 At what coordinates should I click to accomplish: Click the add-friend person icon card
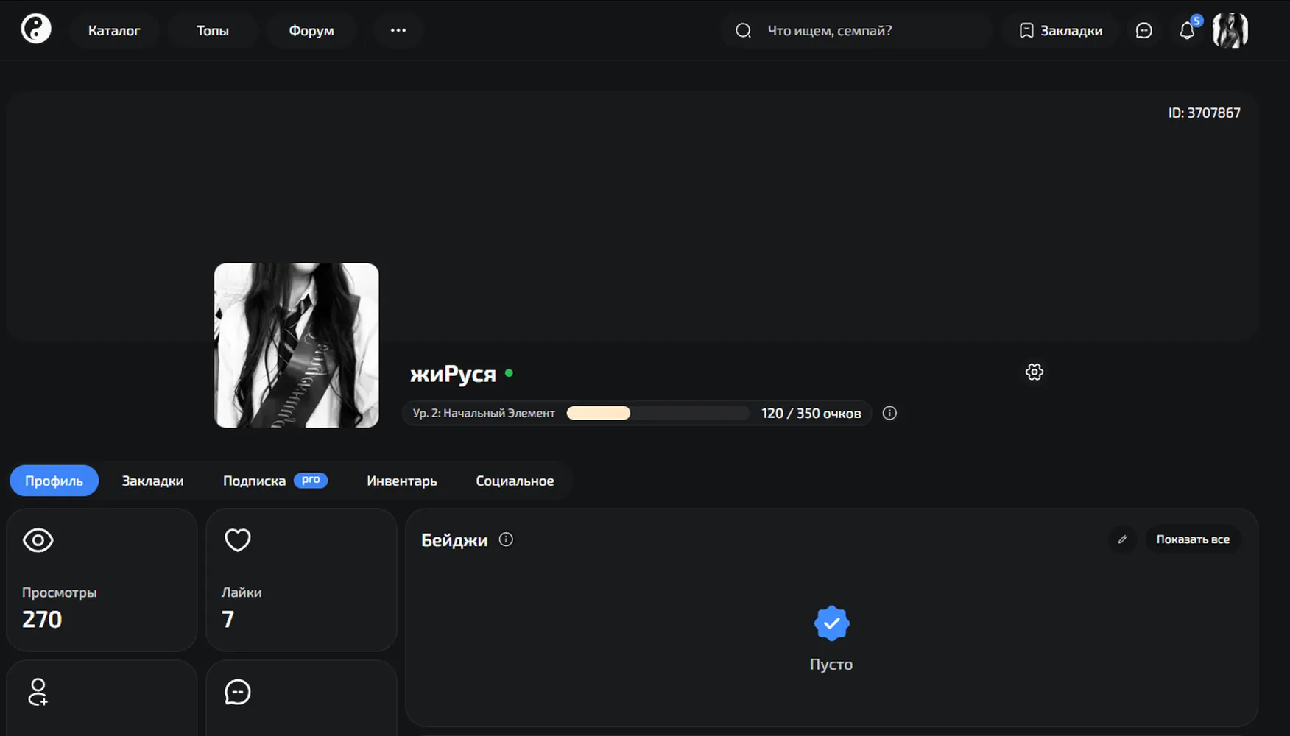pyautogui.click(x=102, y=698)
